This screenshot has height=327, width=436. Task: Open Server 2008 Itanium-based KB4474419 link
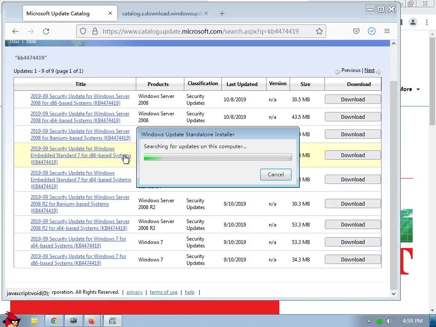click(80, 134)
